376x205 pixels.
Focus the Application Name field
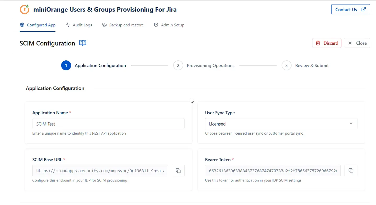click(x=108, y=124)
